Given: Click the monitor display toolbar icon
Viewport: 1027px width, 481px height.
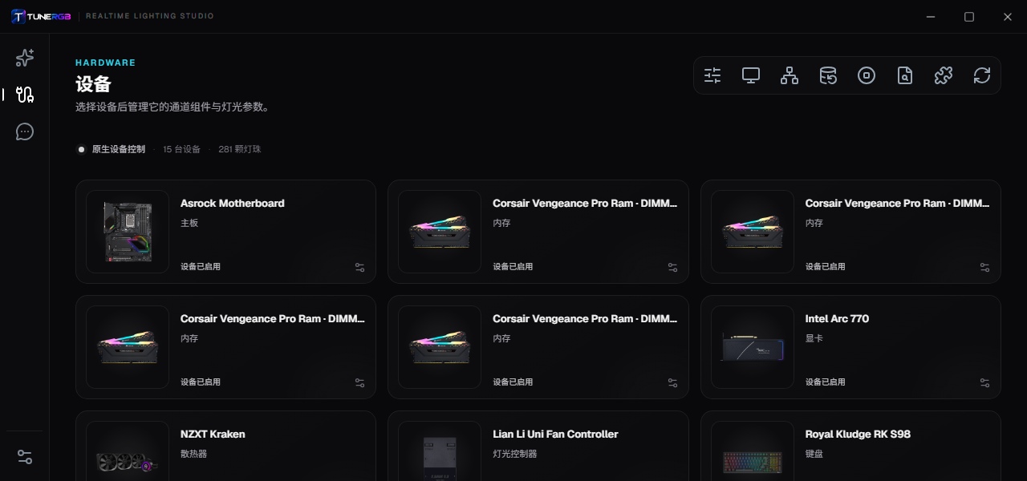Looking at the screenshot, I should pyautogui.click(x=751, y=75).
